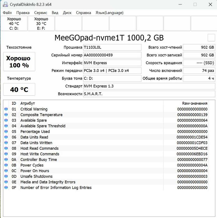Image resolution: width=217 pixels, height=218 pixels.
Task: Click the Буква тома field C: D:
Action: pyautogui.click(x=112, y=79)
